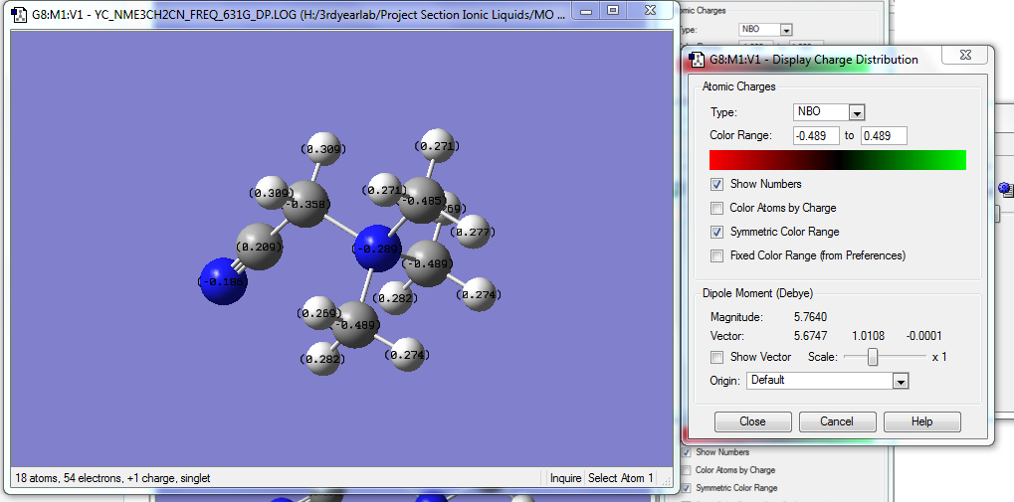1014x502 pixels.
Task: Enable Color Atoms by Charge
Action: click(716, 208)
